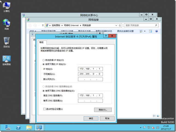Confirm with the OK button

pyautogui.click(x=91, y=118)
